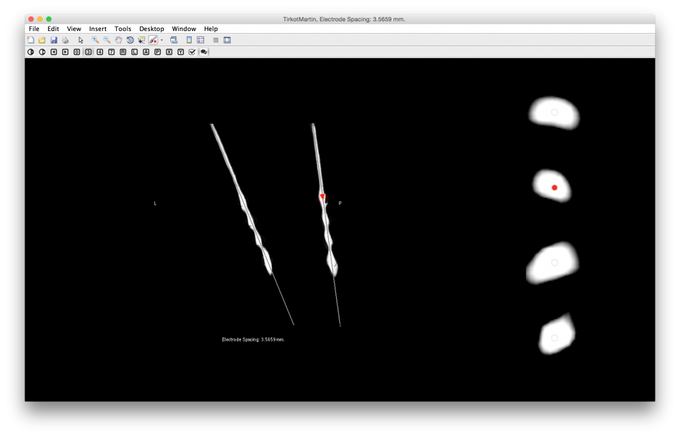This screenshot has height=437, width=680.
Task: Open the Desktop menu
Action: [x=152, y=28]
